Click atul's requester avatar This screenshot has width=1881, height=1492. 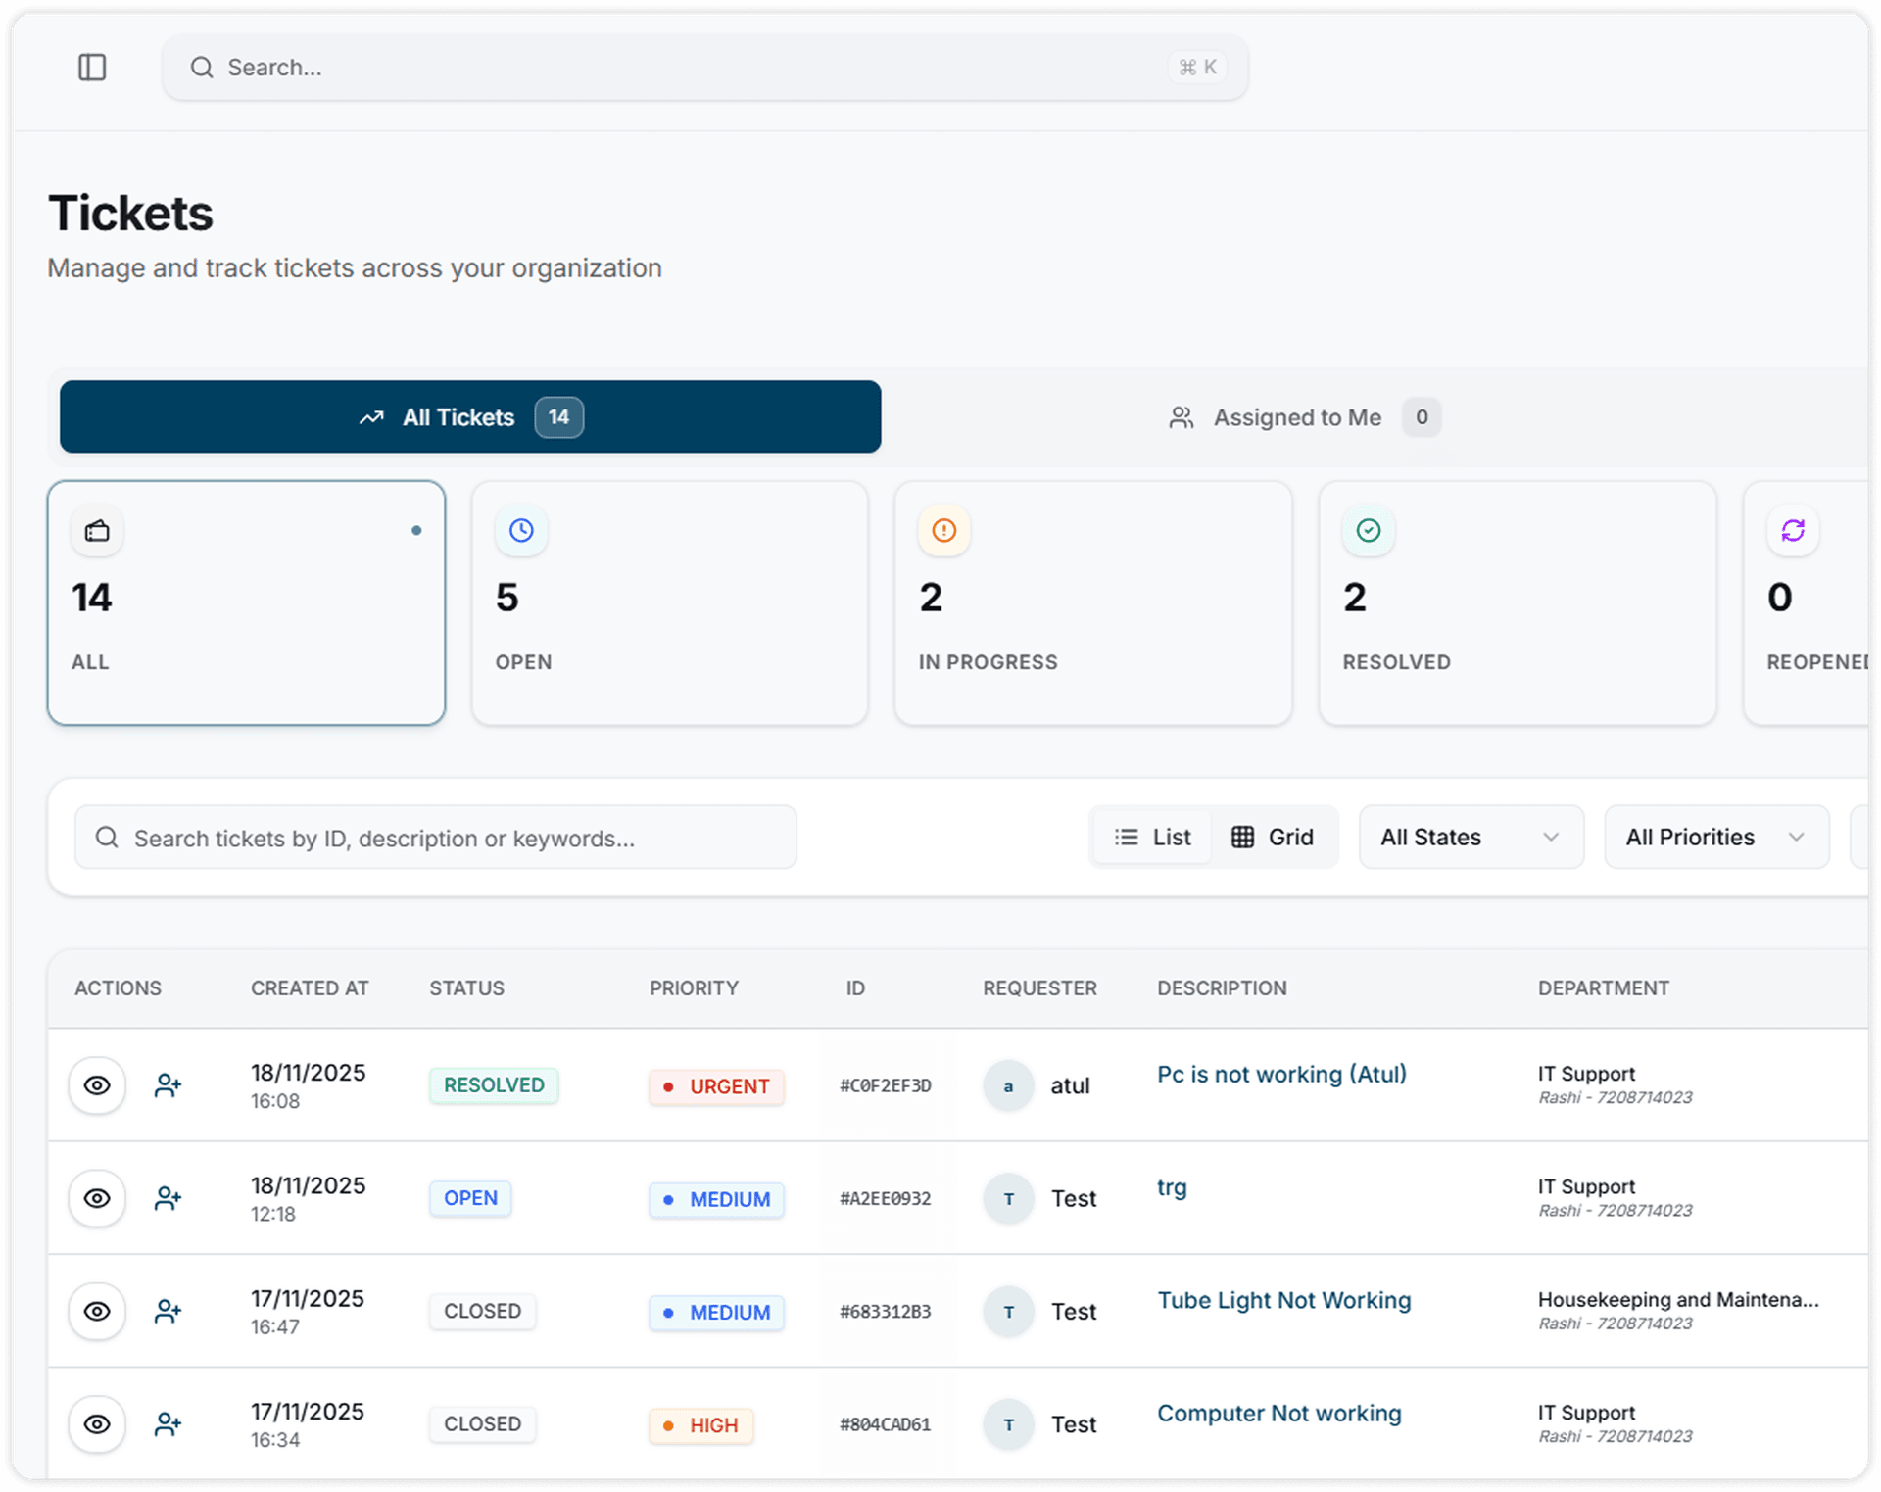(1008, 1085)
